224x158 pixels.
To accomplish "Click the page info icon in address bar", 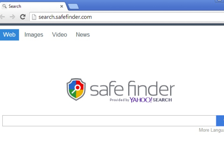I will click(x=34, y=17).
